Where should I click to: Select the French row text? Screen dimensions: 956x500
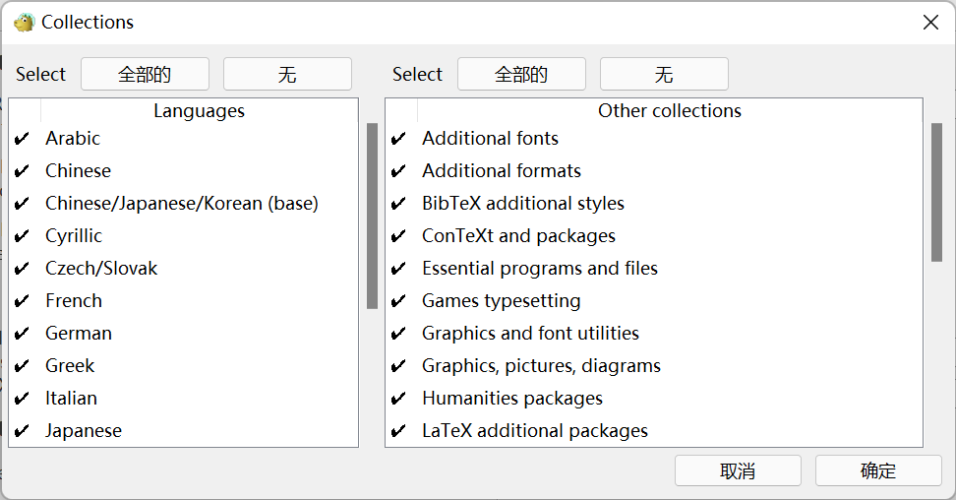[74, 301]
